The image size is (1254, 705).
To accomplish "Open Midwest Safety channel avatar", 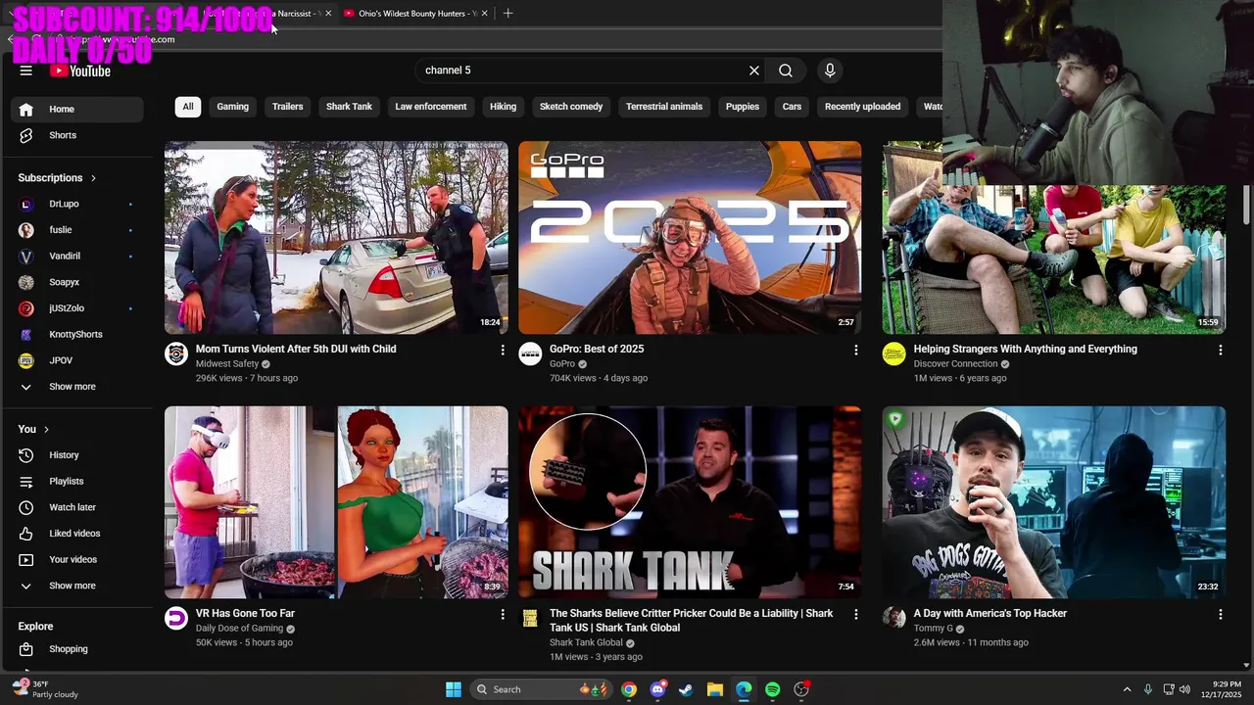I will pyautogui.click(x=176, y=353).
